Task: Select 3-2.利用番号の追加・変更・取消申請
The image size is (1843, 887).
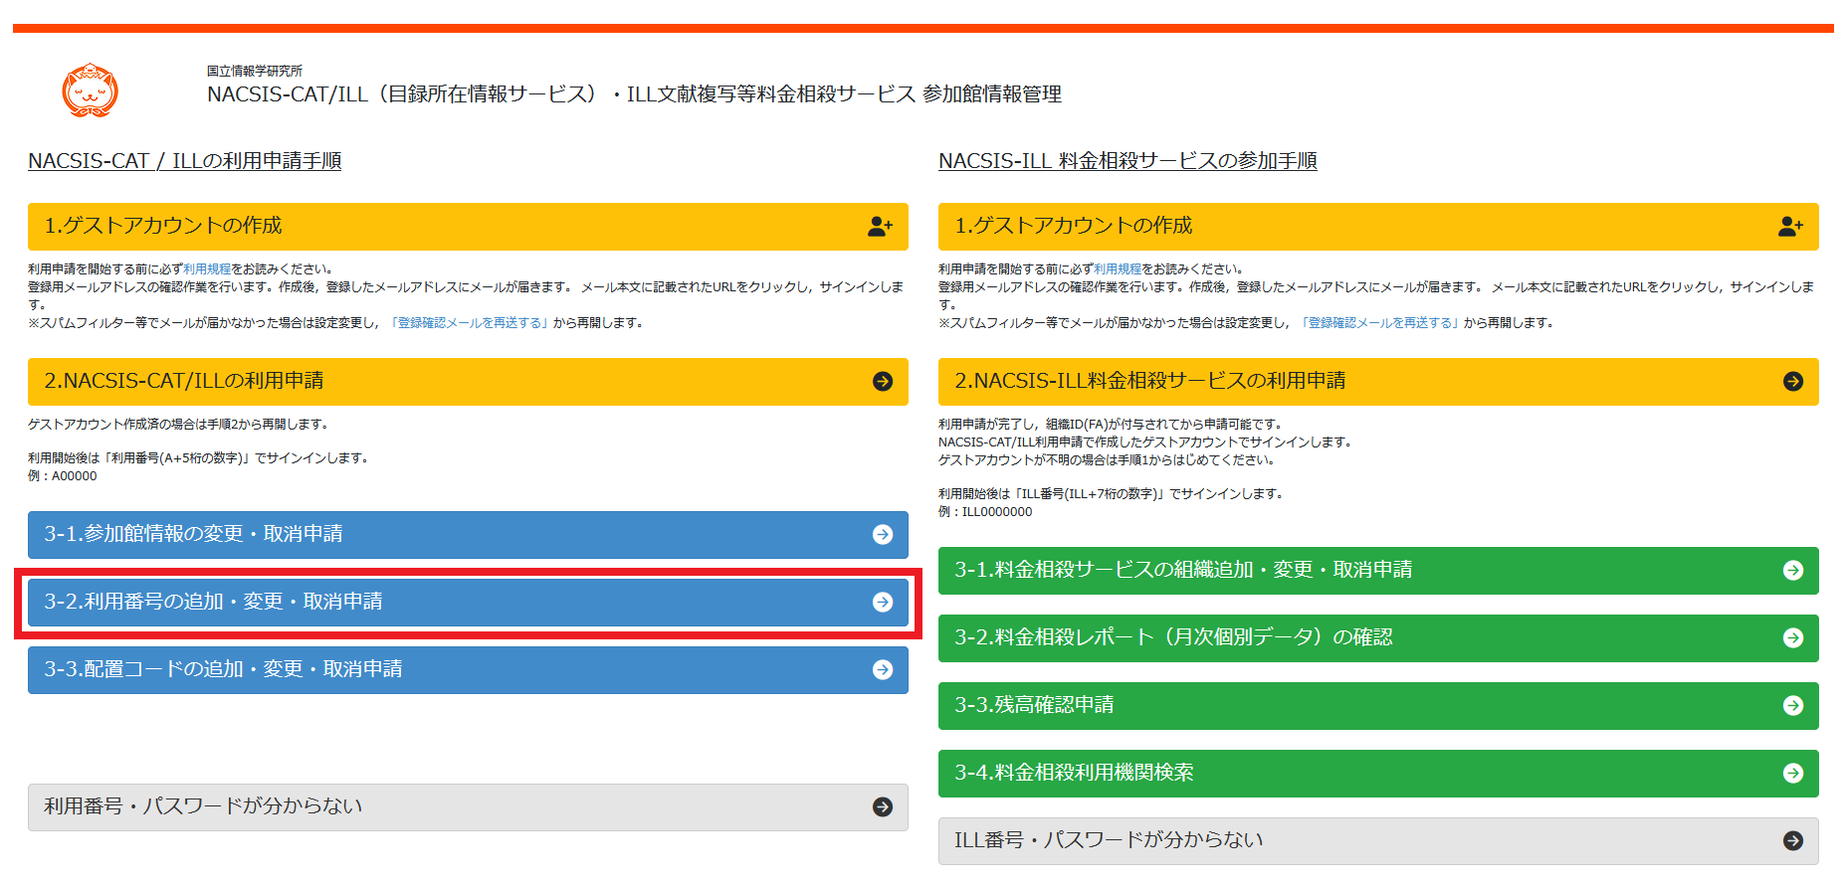Action: (468, 603)
